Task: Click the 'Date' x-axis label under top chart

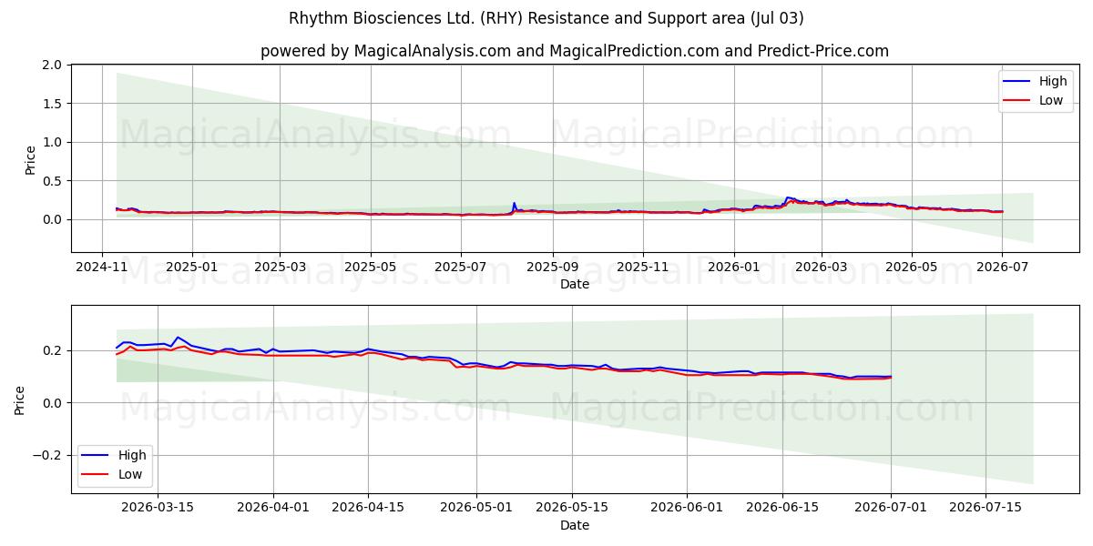Action: pyautogui.click(x=575, y=284)
